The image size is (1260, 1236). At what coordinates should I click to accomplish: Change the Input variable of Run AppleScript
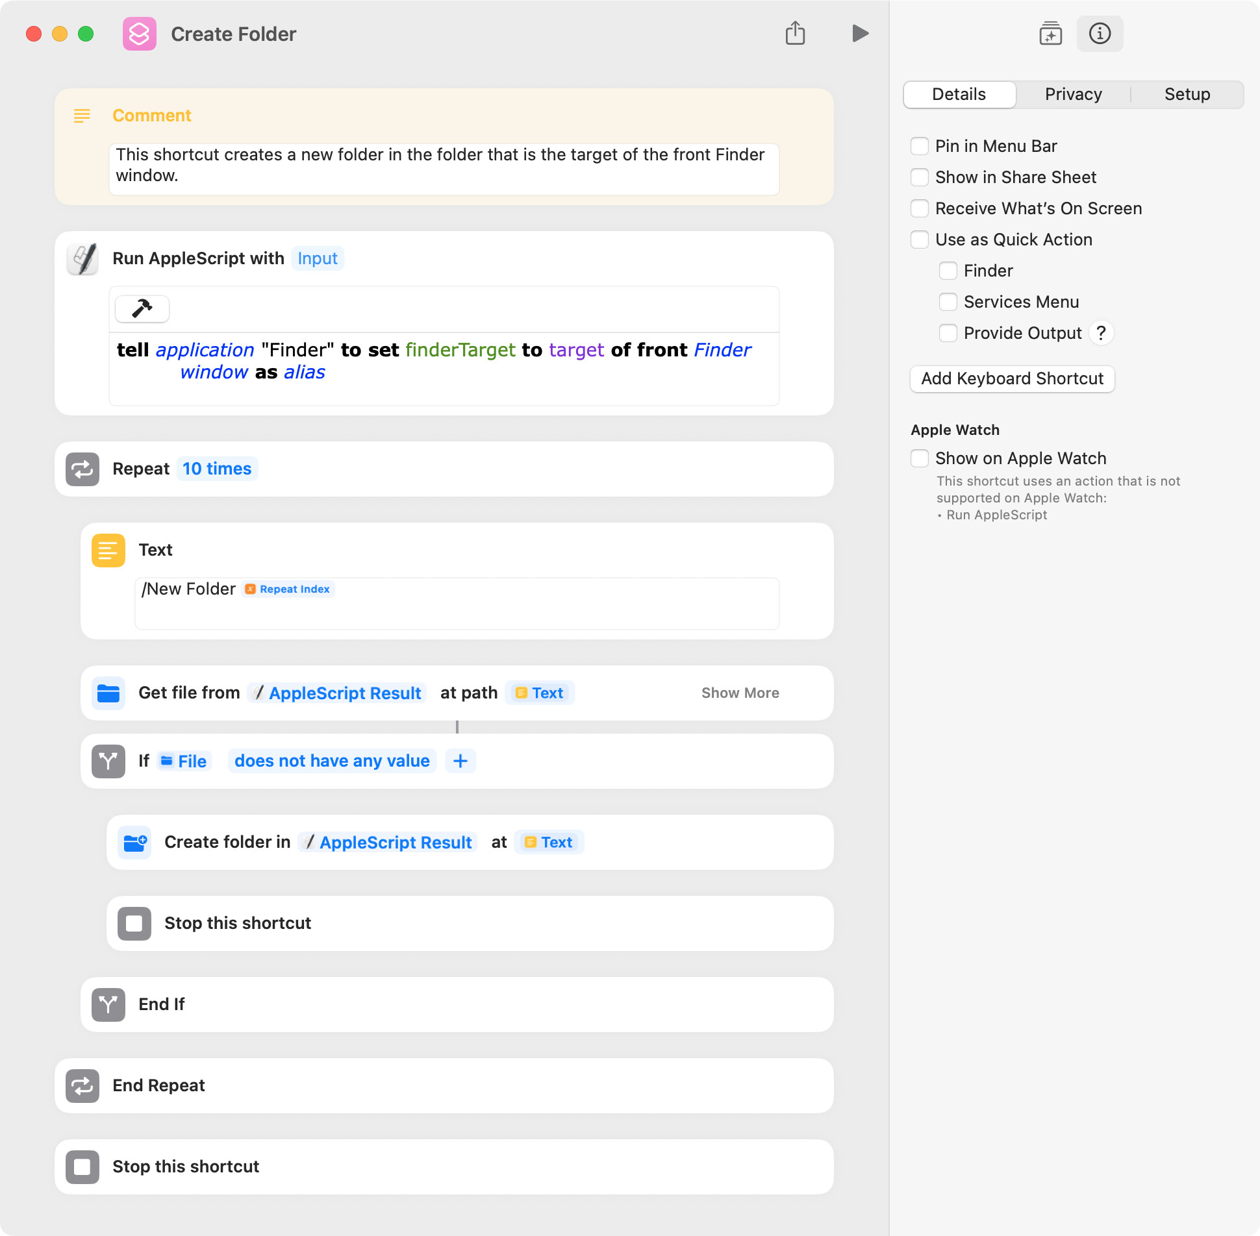(318, 258)
